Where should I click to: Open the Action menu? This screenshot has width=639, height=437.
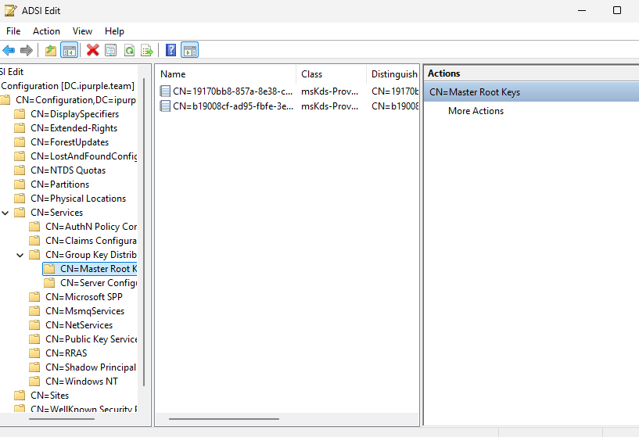46,31
